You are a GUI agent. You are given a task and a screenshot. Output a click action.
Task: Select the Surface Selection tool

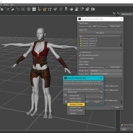pos(71,9)
